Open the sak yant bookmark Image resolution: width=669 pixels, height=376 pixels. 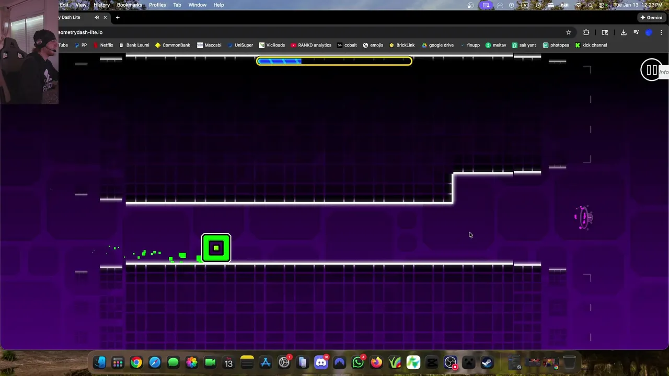(524, 45)
